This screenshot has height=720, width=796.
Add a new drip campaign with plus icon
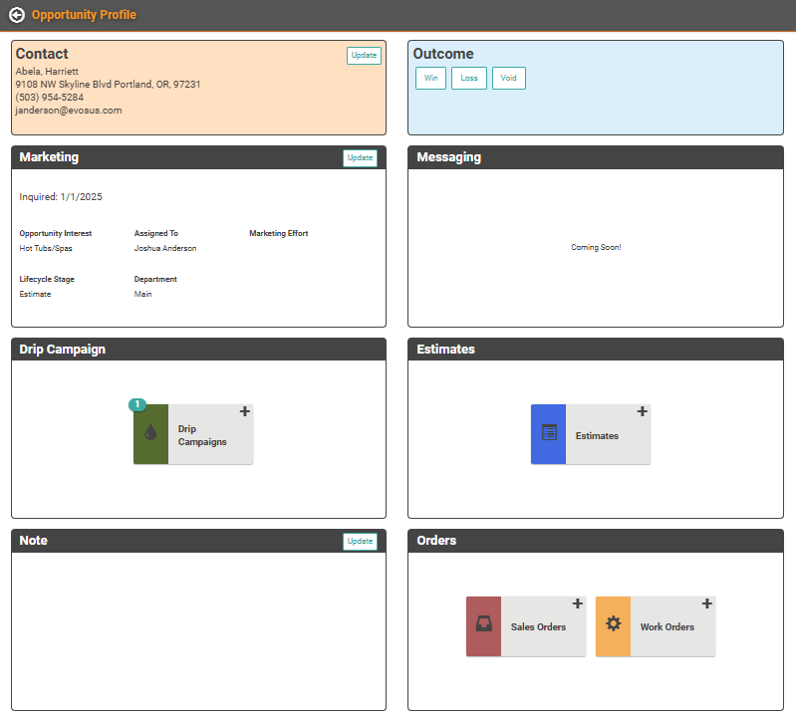244,411
